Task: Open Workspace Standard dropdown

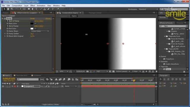Action: pyautogui.click(x=148, y=9)
